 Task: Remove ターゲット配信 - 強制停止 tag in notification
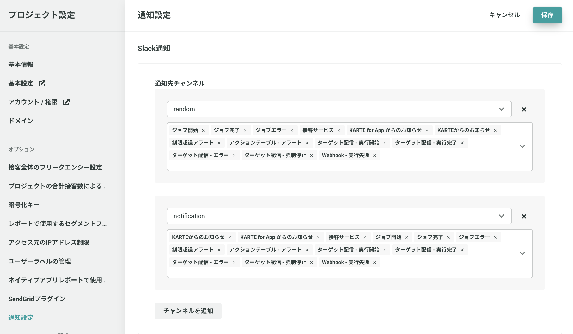pos(312,263)
